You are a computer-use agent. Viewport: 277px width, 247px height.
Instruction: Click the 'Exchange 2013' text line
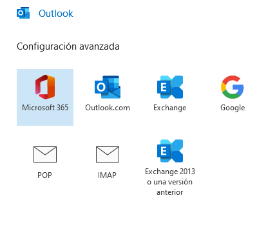pos(170,172)
